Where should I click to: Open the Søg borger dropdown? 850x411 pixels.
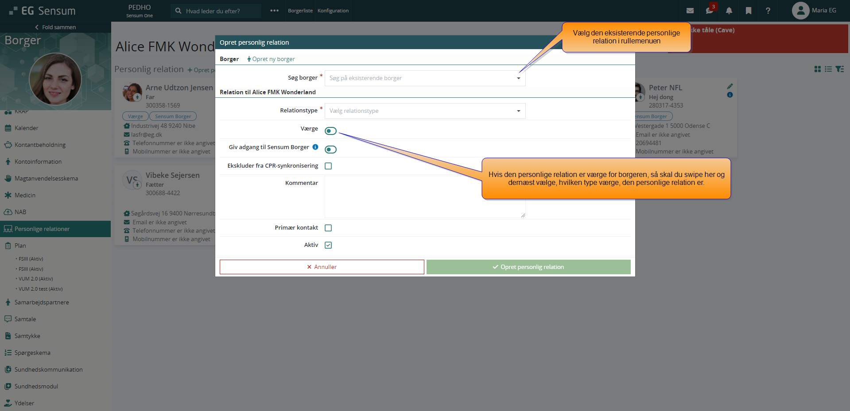(x=425, y=78)
